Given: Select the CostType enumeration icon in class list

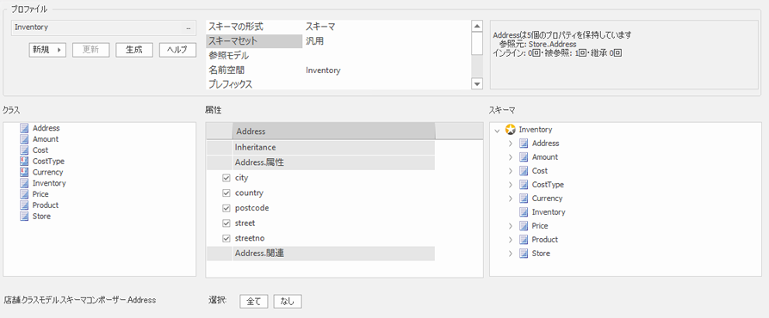Looking at the screenshot, I should pos(24,161).
